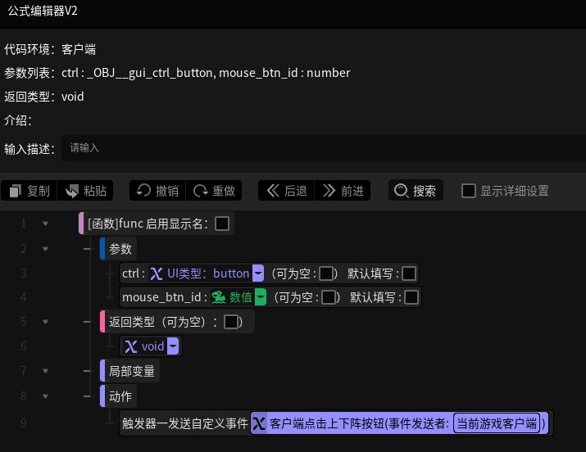Viewport: 586px width, 452px height.
Task: Click the 前进 button
Action: (343, 191)
